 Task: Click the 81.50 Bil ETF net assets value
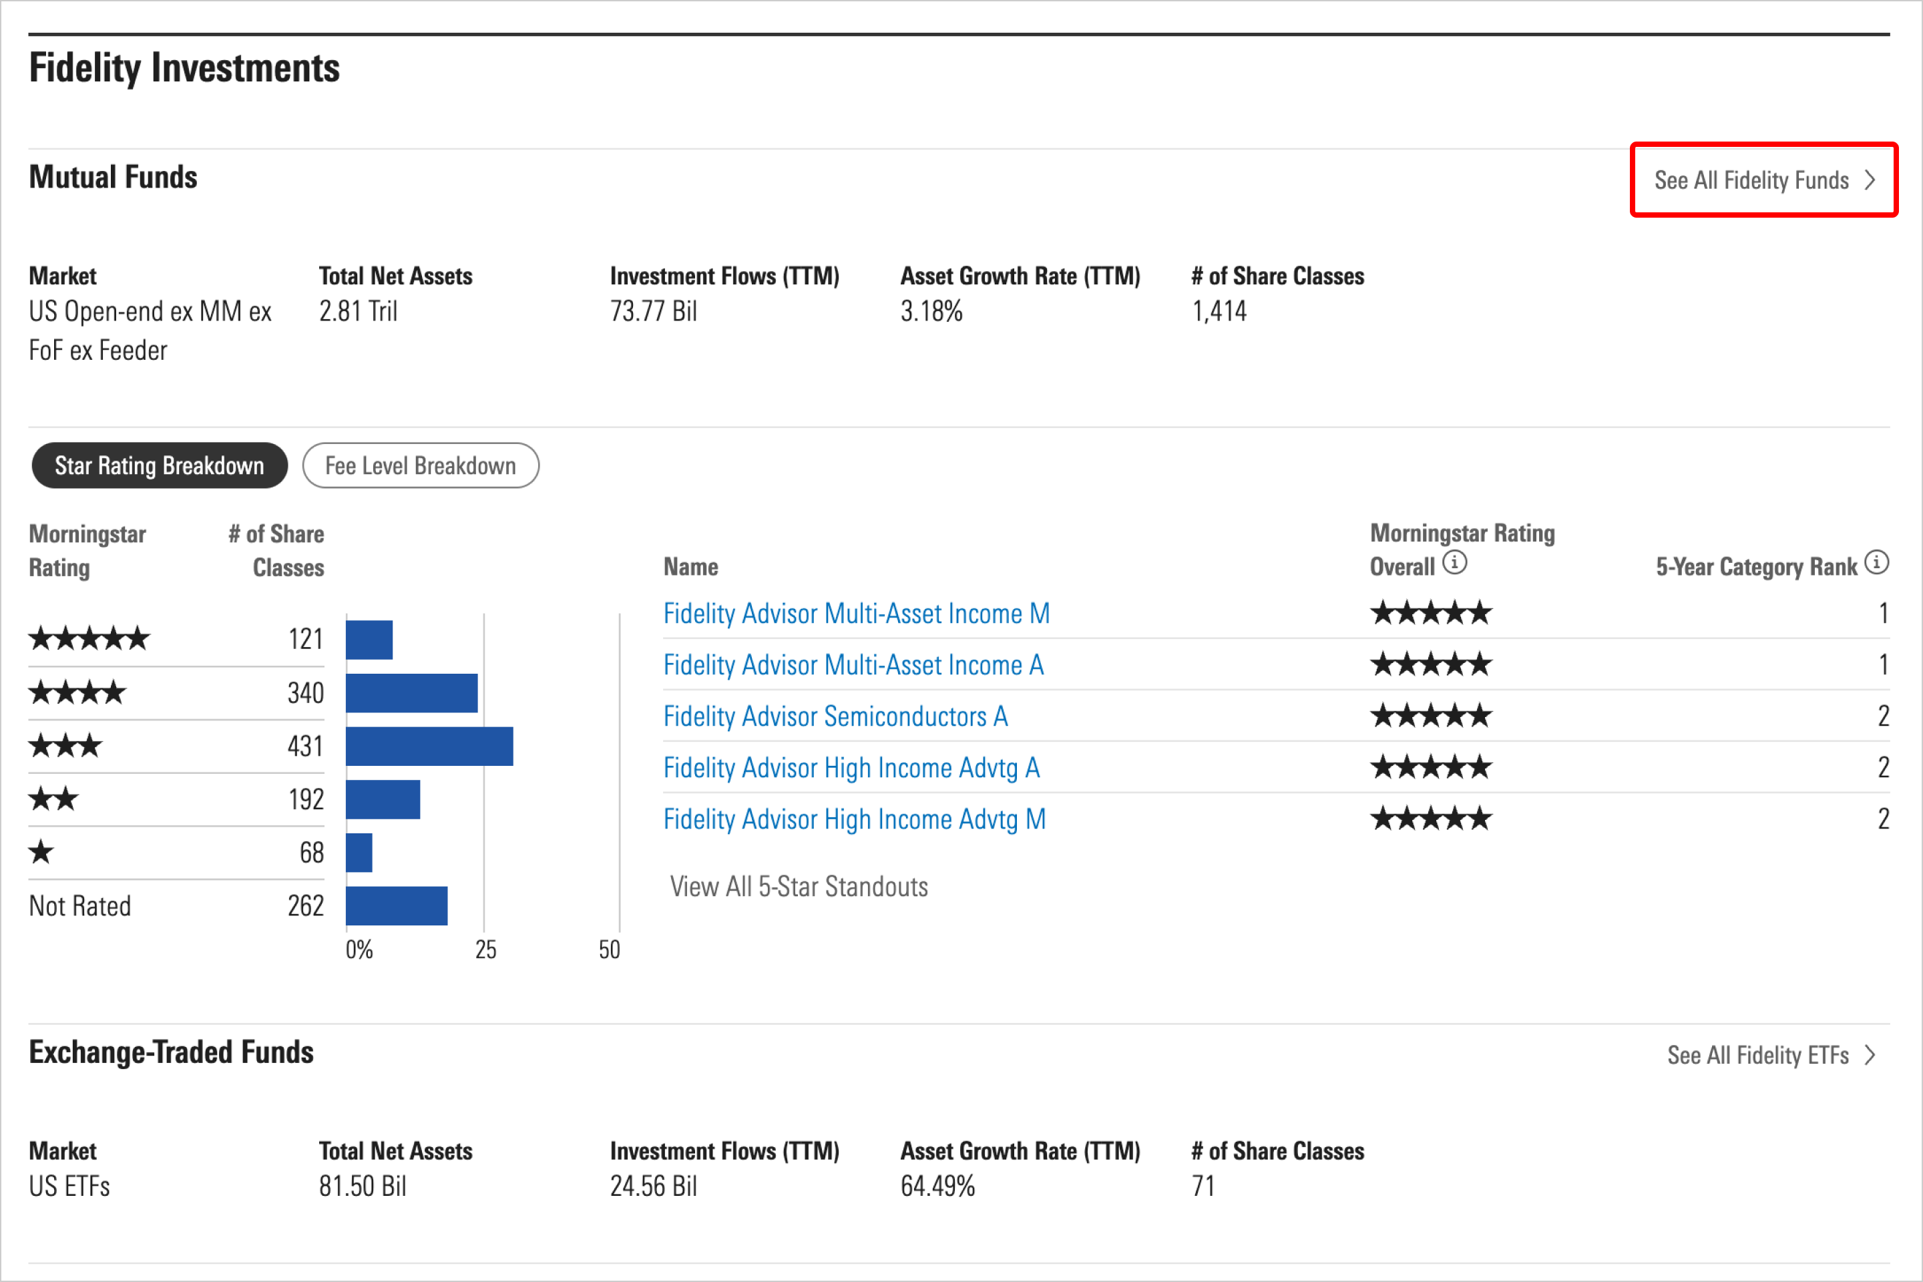coord(362,1186)
